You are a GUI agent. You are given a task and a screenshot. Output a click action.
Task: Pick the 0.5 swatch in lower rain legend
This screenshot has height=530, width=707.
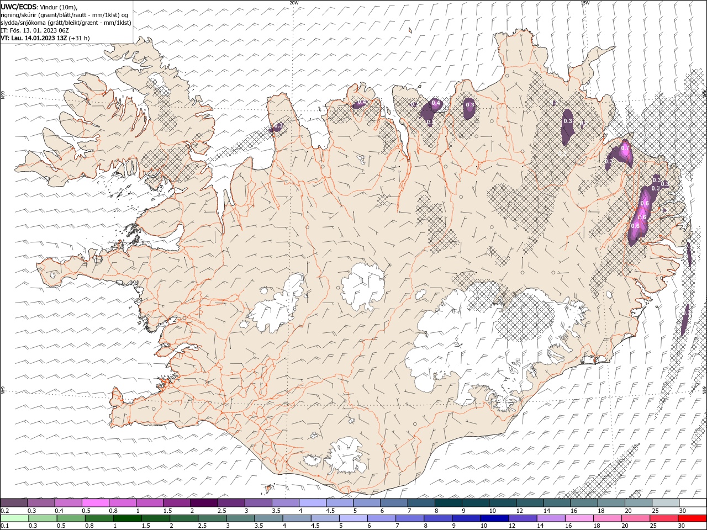coord(71,518)
